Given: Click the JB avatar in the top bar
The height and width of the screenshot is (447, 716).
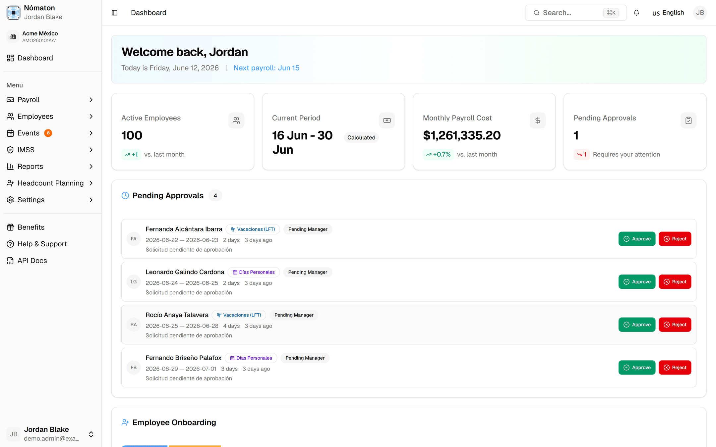Looking at the screenshot, I should [700, 13].
